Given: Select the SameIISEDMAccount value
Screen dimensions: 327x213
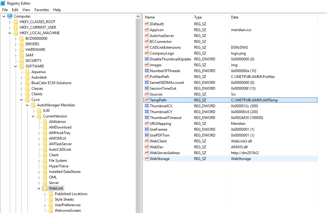Looking at the screenshot, I should 167,83.
